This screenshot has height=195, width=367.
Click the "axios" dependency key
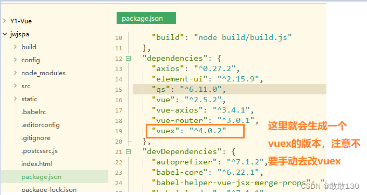[x=168, y=68]
